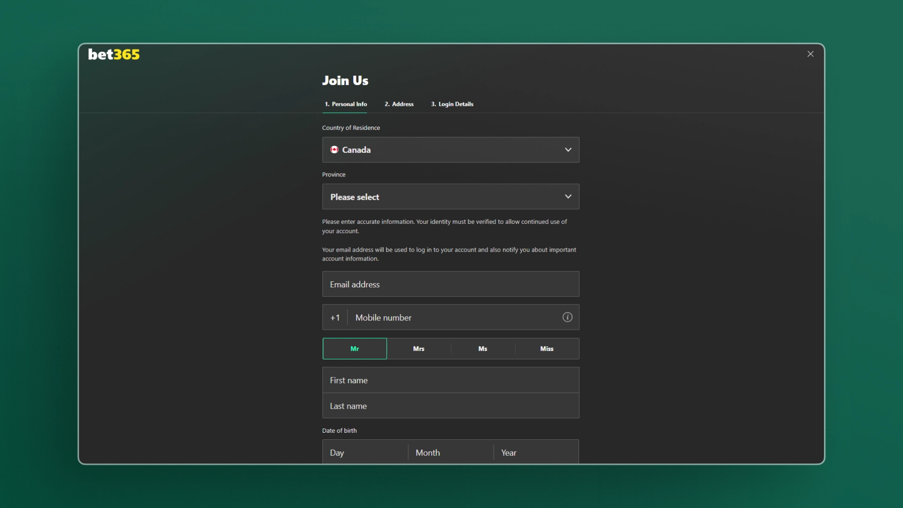The image size is (903, 508).
Task: Open the Month of birth selector
Action: (451, 452)
